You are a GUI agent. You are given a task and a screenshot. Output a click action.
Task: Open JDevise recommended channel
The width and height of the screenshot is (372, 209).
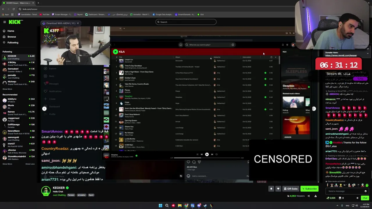18,151
